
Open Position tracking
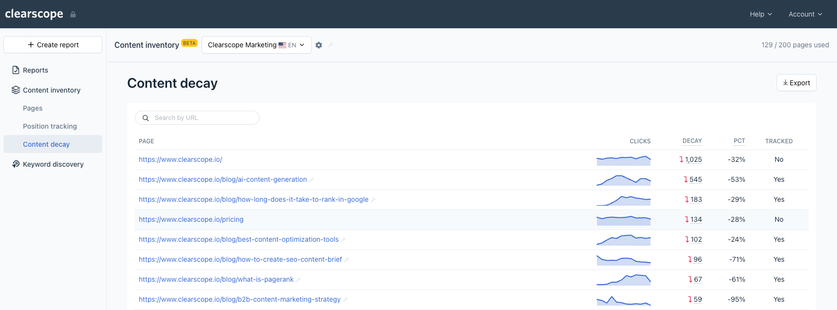50,126
